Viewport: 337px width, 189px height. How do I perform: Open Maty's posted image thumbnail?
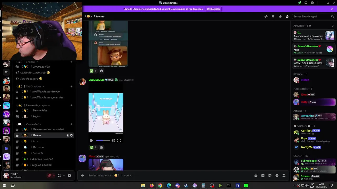click(106, 164)
